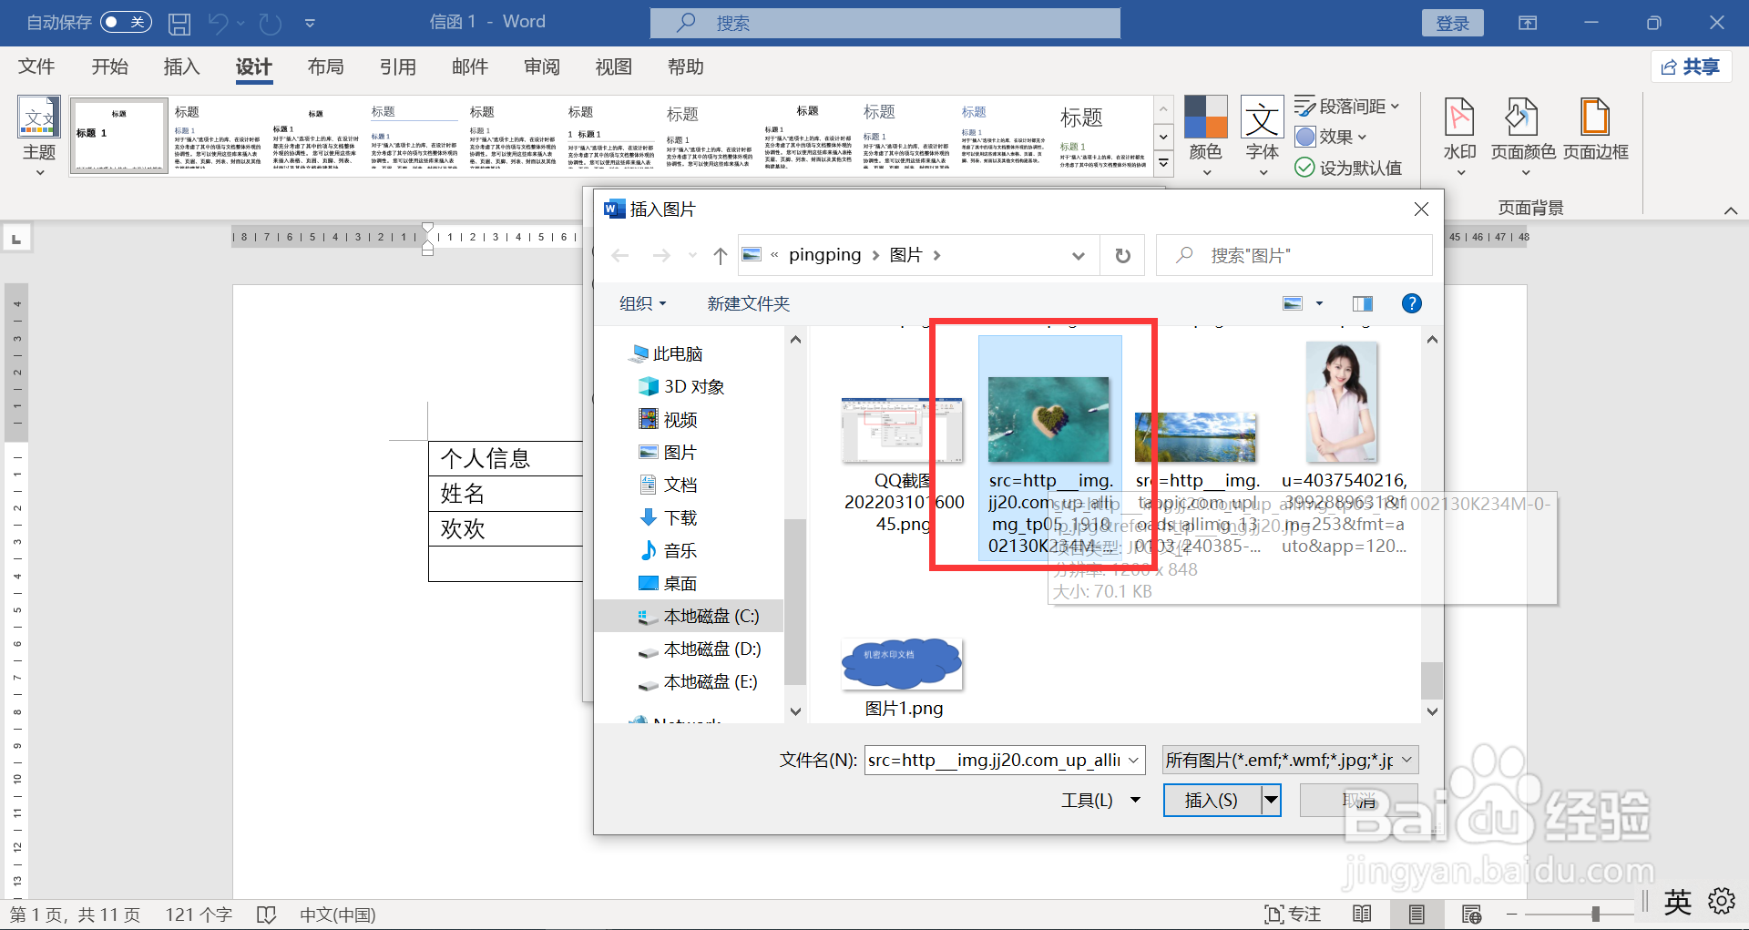Click 新建文件夹 new folder button
1749x930 pixels.
[749, 303]
